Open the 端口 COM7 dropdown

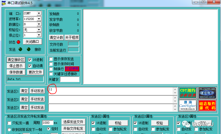(x=39, y=13)
